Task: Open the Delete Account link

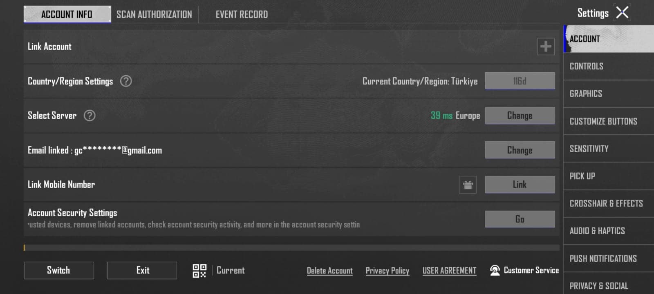Action: [330, 271]
